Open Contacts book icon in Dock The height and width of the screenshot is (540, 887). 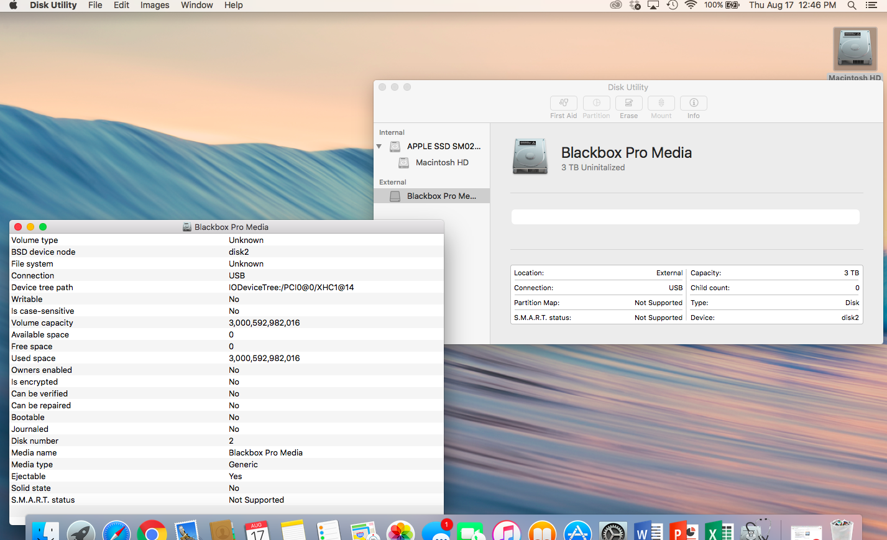coord(222,531)
